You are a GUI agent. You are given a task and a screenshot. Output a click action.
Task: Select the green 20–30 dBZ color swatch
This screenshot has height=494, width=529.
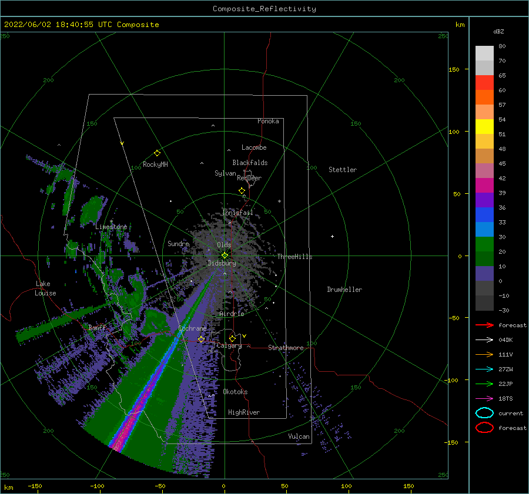click(484, 244)
